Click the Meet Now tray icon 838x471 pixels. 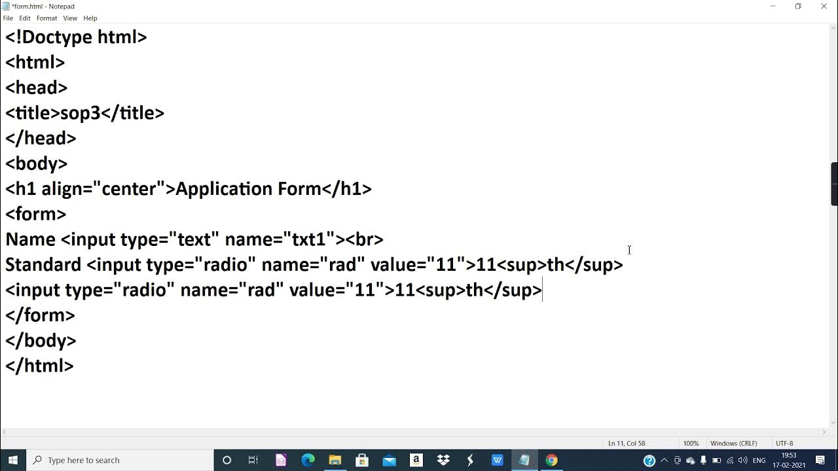click(x=678, y=461)
